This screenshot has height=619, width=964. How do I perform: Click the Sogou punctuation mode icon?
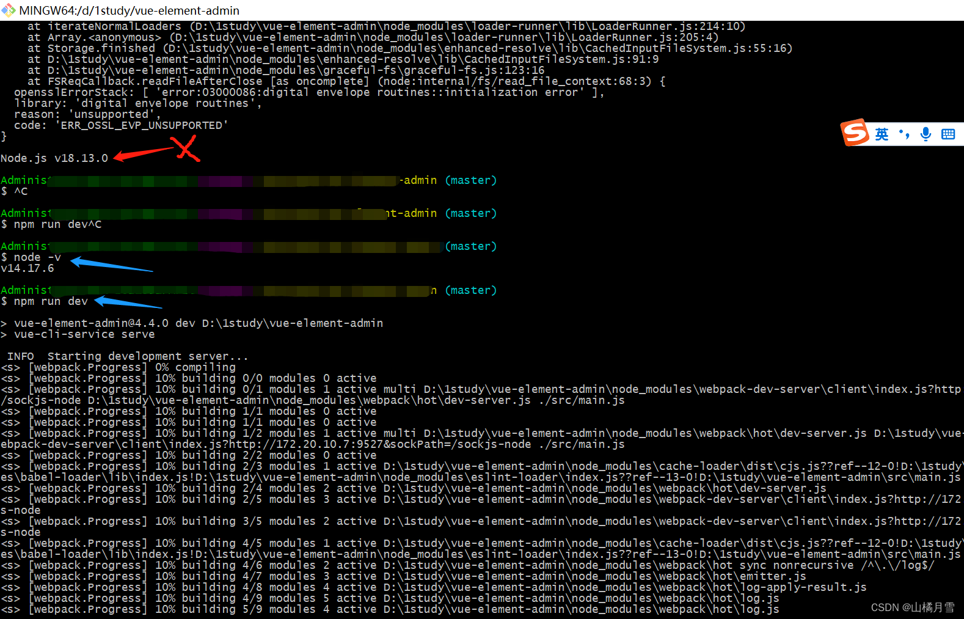coord(904,134)
